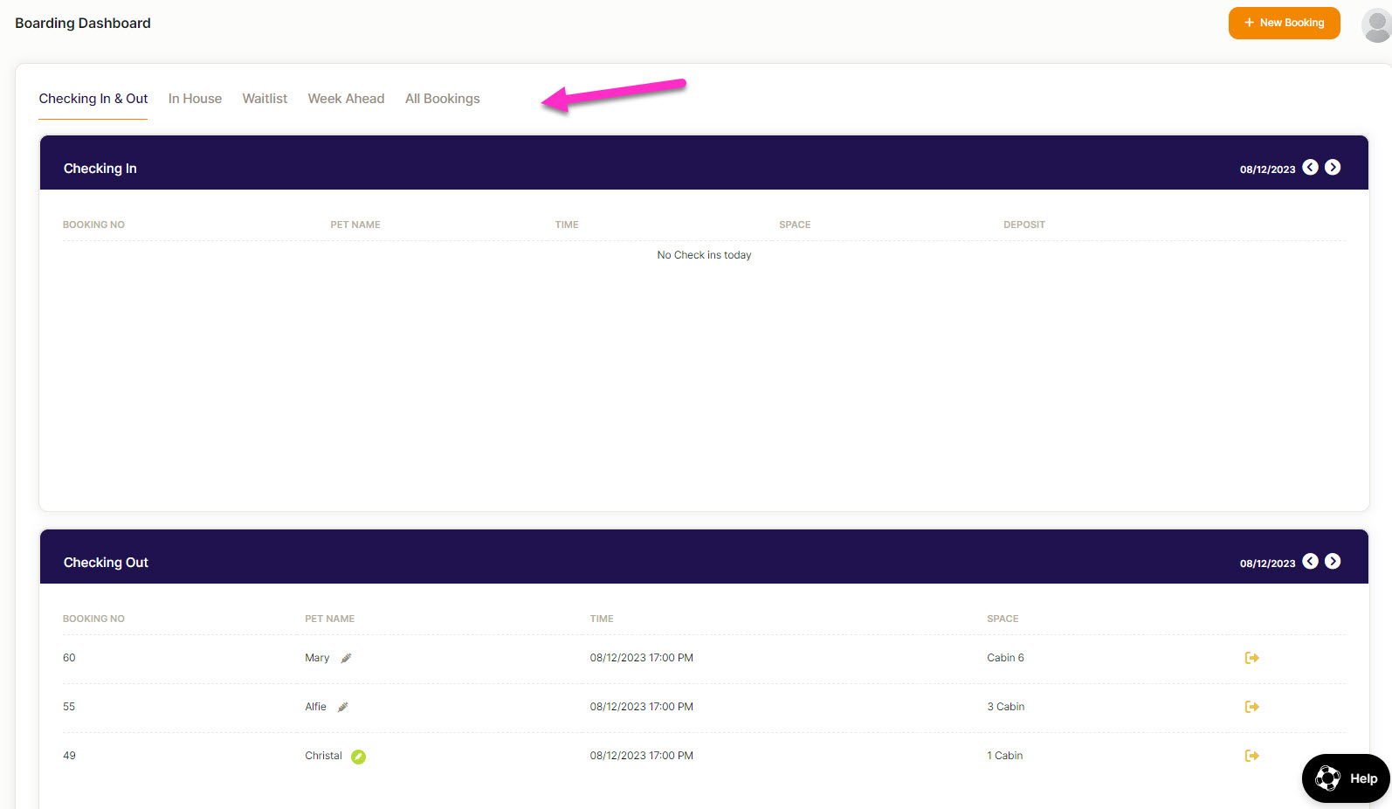Screen dimensions: 1392x809
Task: Click the Checking In BOOKING NO header
Action: (93, 225)
